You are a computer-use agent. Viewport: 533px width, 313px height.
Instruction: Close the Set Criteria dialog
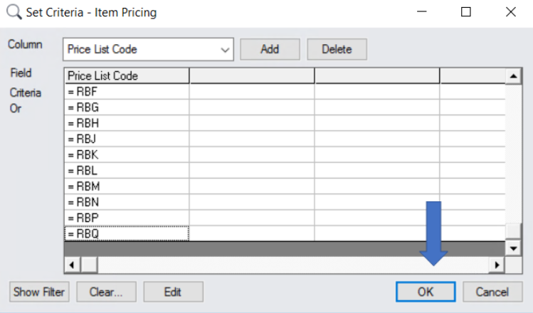(x=510, y=12)
